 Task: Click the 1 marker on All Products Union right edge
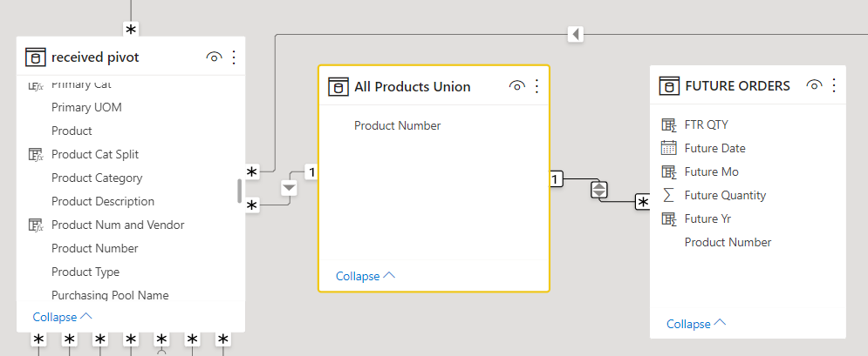[557, 178]
